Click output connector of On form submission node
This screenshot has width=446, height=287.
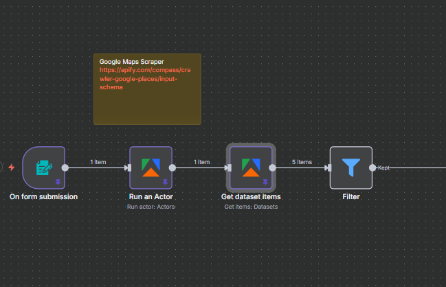[65, 168]
